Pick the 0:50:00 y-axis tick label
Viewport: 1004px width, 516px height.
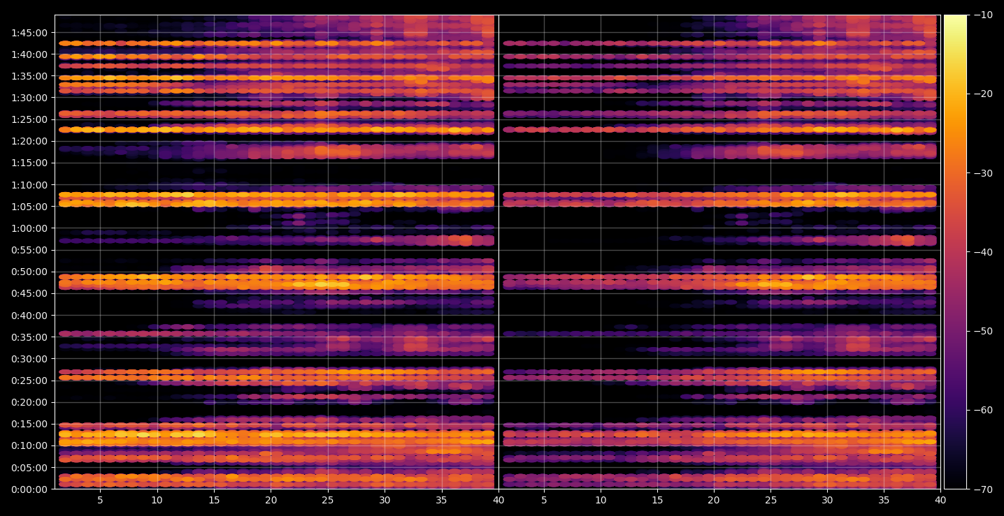pyautogui.click(x=29, y=272)
